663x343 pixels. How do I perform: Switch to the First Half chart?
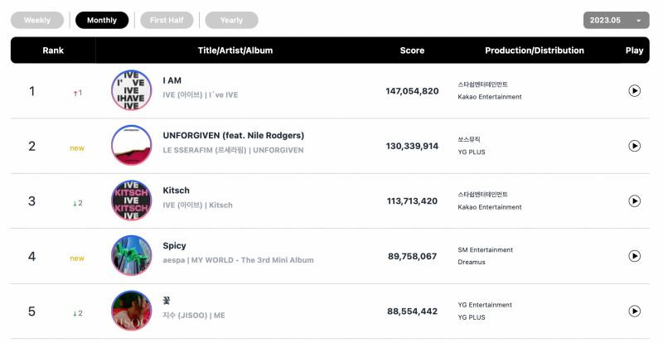coord(167,21)
